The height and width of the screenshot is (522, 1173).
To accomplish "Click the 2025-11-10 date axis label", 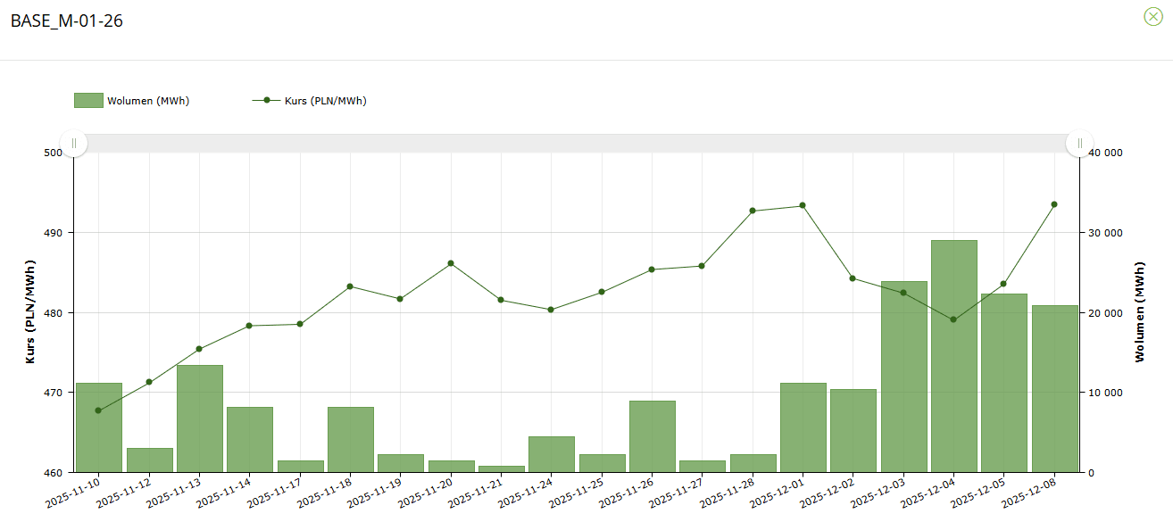I will click(72, 492).
